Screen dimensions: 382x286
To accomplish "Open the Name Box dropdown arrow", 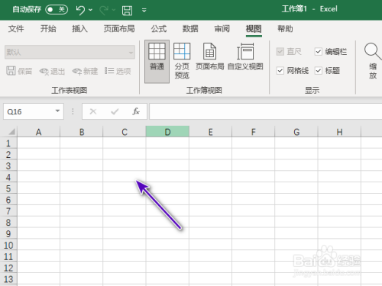I will pos(57,111).
